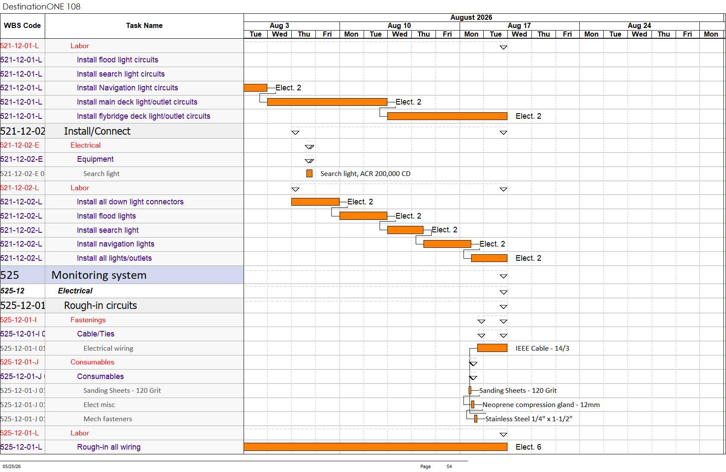
Task: Click the Neoprene compression gland marker
Action: click(473, 404)
